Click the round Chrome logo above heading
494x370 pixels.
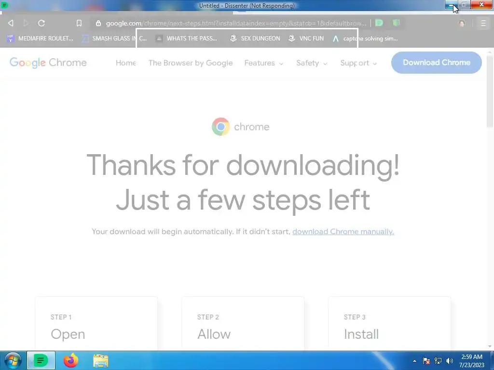(220, 127)
